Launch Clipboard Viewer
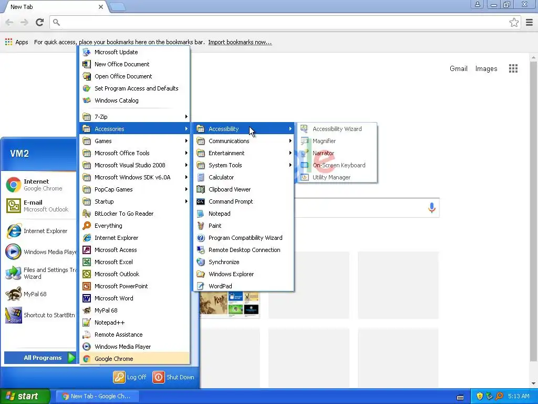The width and height of the screenshot is (538, 404). (244, 189)
